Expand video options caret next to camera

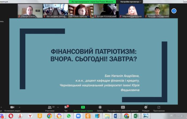point(20,107)
